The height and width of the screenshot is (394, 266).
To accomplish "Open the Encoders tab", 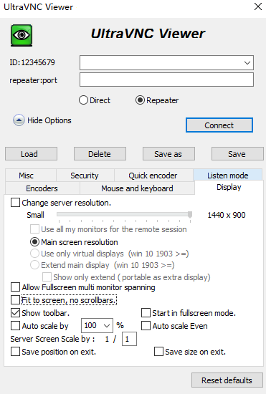I will (42, 188).
